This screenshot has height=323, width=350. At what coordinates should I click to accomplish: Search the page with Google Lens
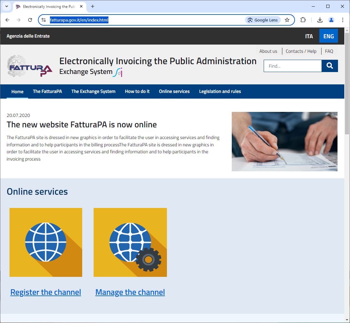(x=263, y=20)
